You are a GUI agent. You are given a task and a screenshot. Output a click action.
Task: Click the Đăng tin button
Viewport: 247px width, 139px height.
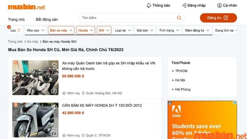pyautogui.click(x=218, y=18)
